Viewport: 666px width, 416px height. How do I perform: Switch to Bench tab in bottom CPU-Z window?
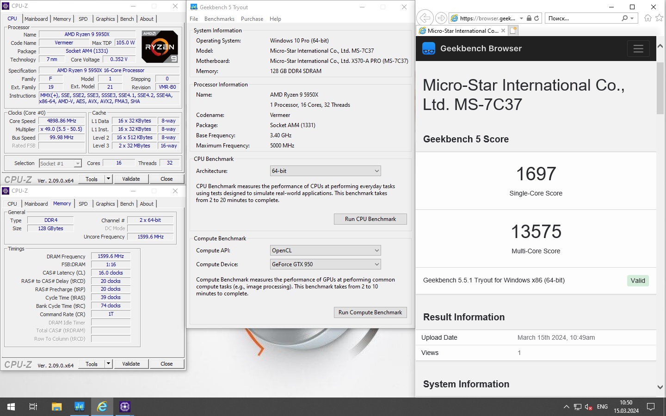click(x=127, y=204)
